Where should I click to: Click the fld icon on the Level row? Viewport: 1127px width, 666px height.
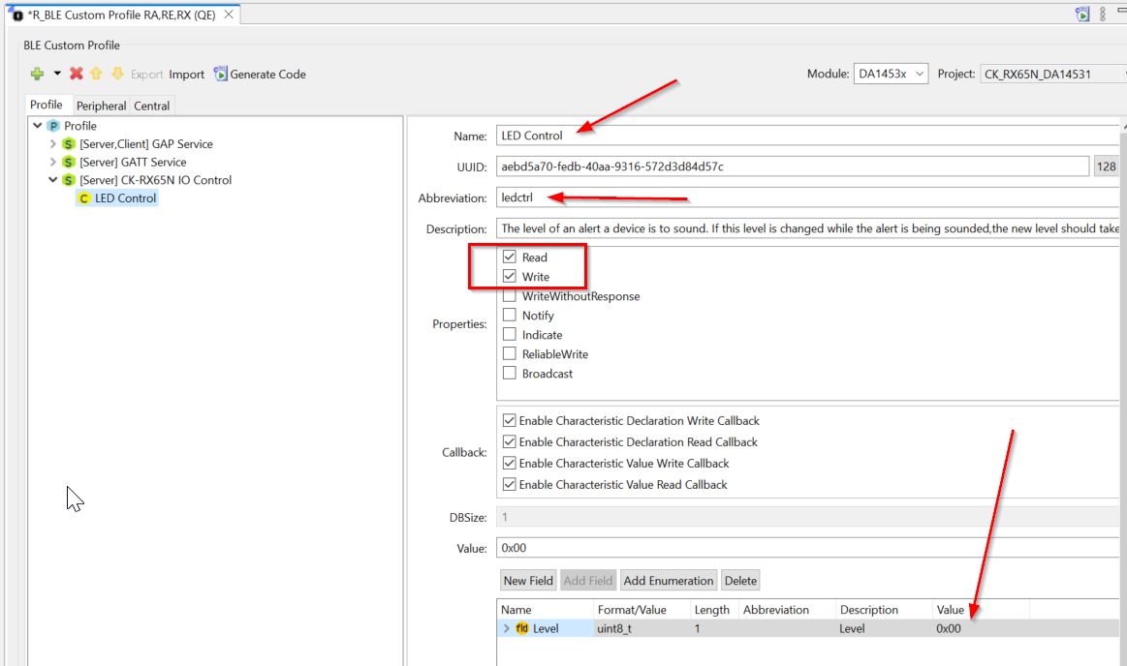521,628
